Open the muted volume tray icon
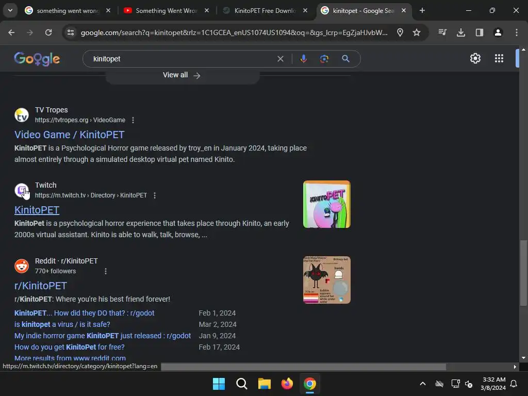This screenshot has width=528, height=396. tap(468, 384)
